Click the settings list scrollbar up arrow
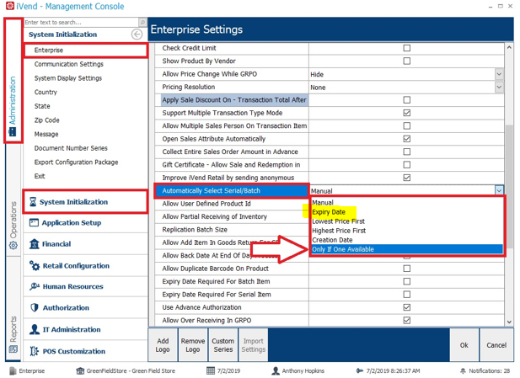The height and width of the screenshot is (378, 520). (x=509, y=47)
